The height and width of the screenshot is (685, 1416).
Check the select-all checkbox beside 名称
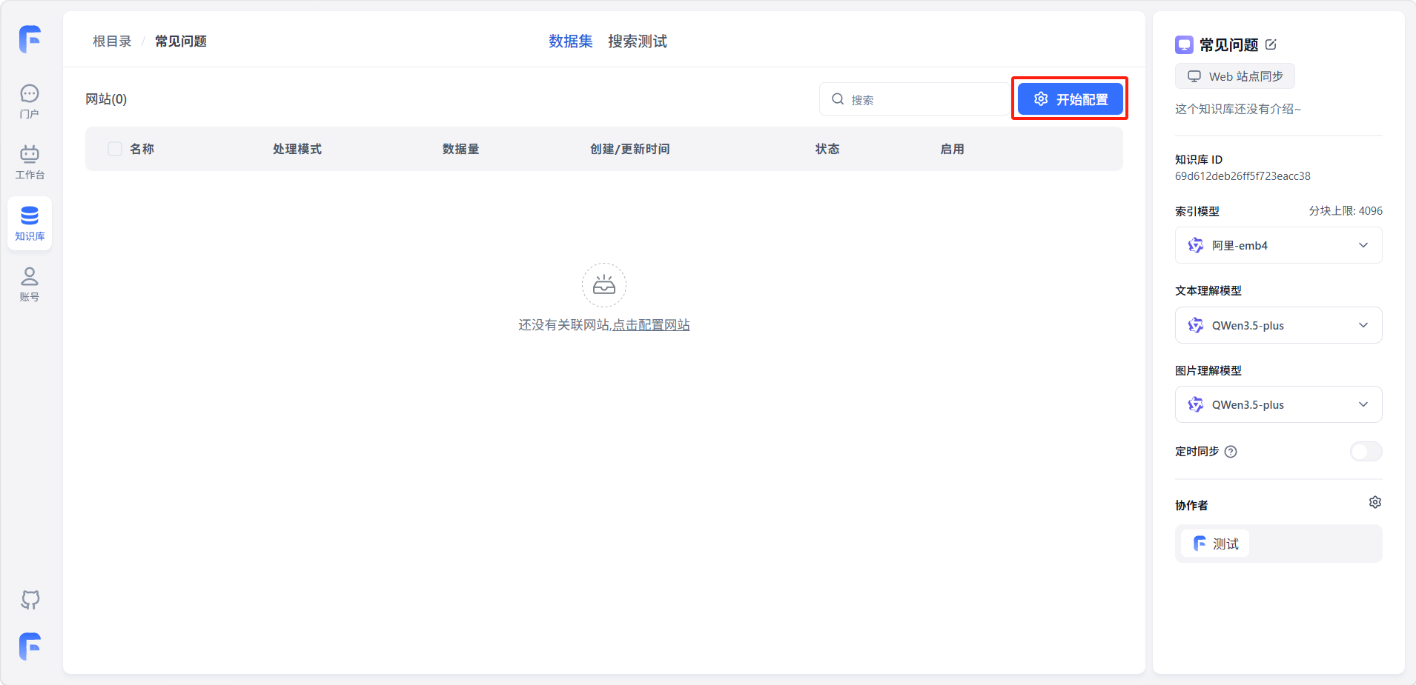coord(115,149)
